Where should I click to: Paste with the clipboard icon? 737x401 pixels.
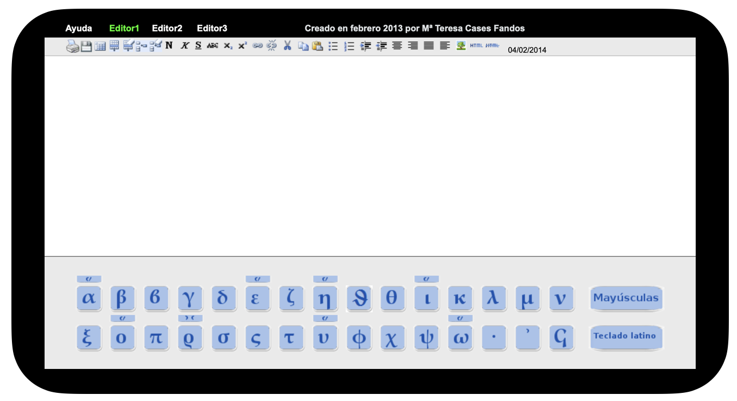pos(317,46)
